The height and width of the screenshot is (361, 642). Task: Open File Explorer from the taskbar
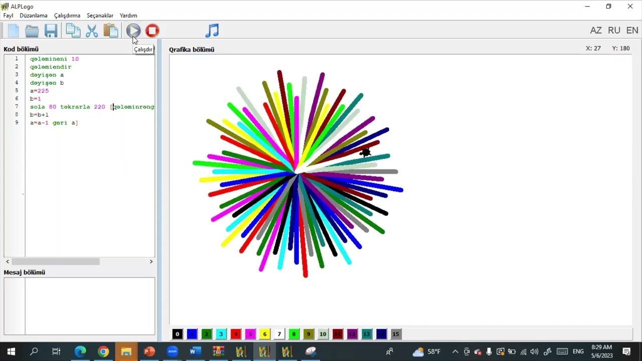pyautogui.click(x=126, y=351)
